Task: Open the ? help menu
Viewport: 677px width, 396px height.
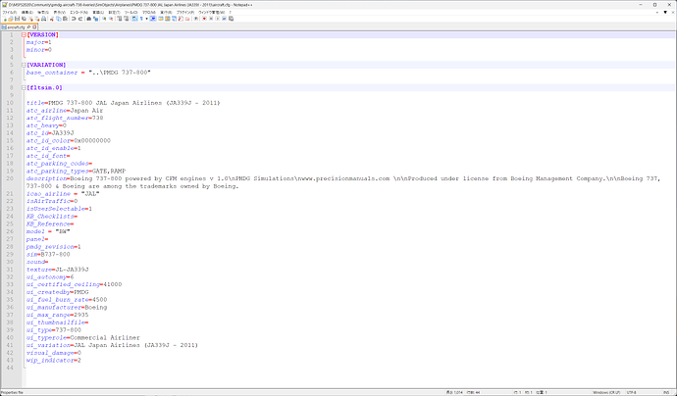Action: 231,12
